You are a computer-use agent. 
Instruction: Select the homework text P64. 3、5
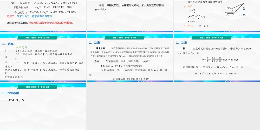click(x=16, y=100)
